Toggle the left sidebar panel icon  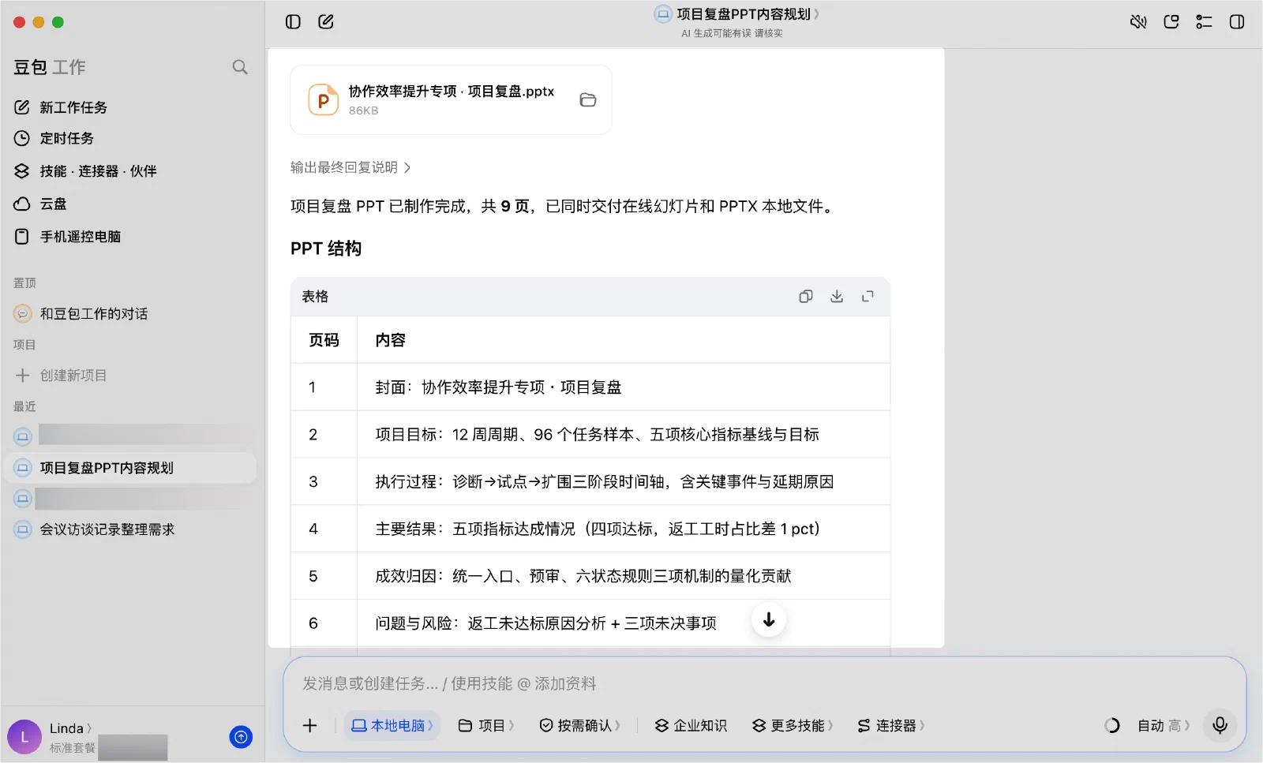[293, 22]
